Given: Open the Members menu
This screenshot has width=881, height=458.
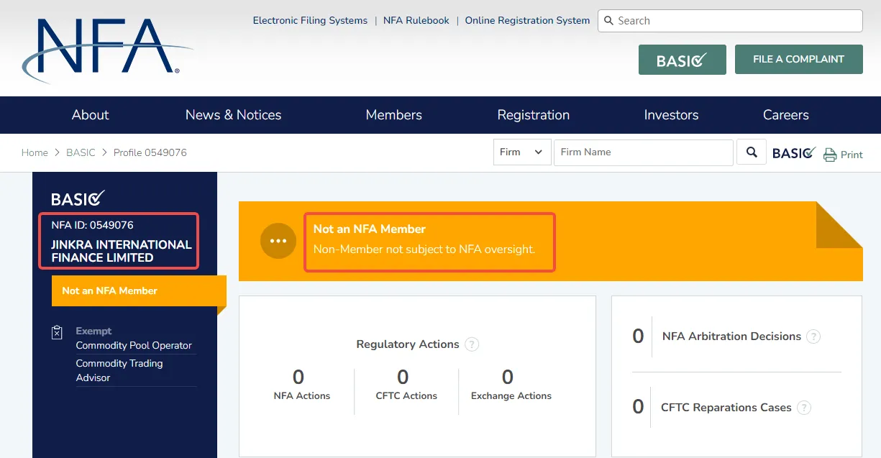Looking at the screenshot, I should pos(393,115).
